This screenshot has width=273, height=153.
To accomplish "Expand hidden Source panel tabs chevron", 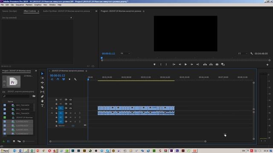I will point(96,11).
